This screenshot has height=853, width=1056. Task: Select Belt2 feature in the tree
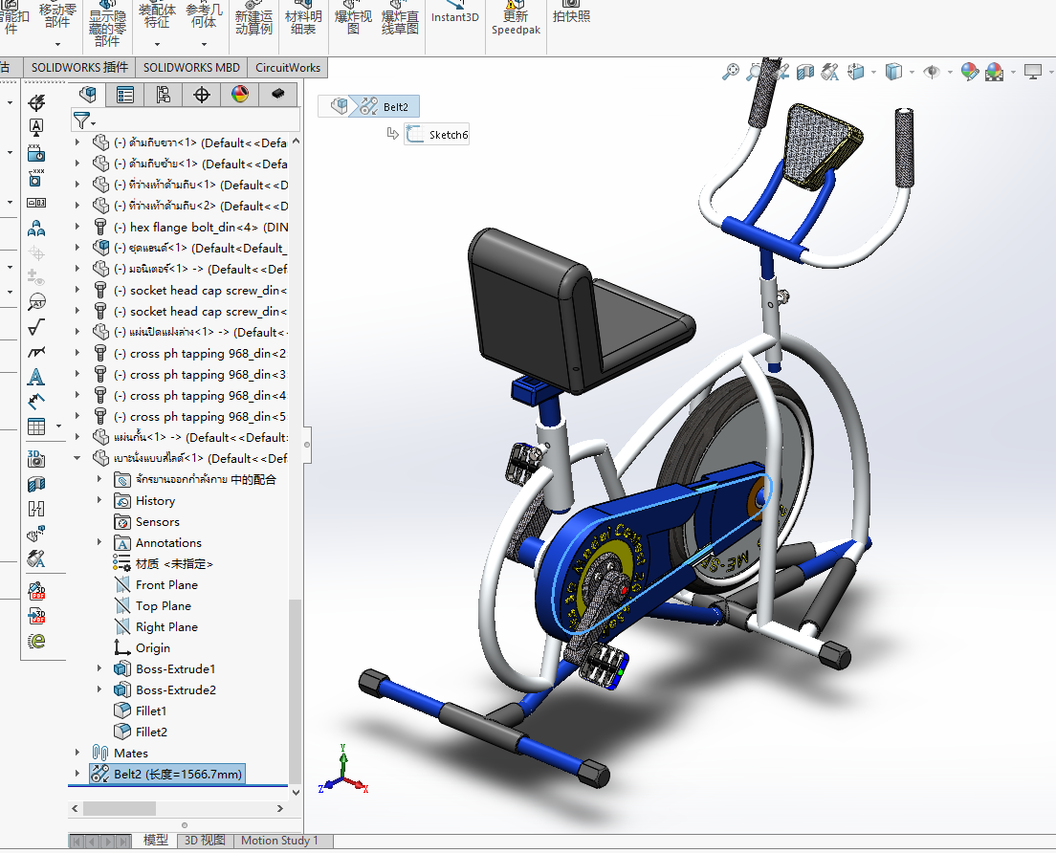pos(178,775)
